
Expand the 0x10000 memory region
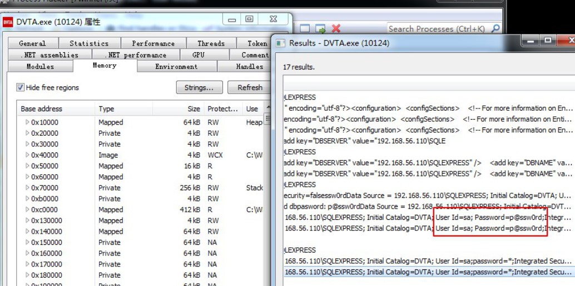[27, 122]
